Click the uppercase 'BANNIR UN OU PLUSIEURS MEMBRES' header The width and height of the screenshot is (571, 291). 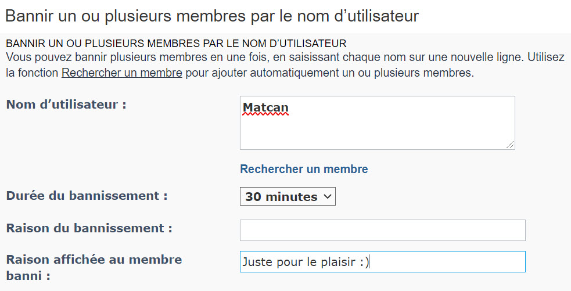click(x=175, y=44)
